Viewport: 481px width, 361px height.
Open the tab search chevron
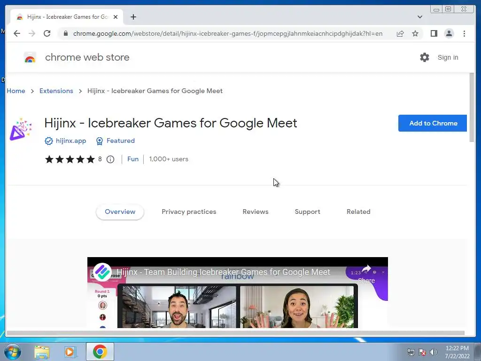point(420,17)
